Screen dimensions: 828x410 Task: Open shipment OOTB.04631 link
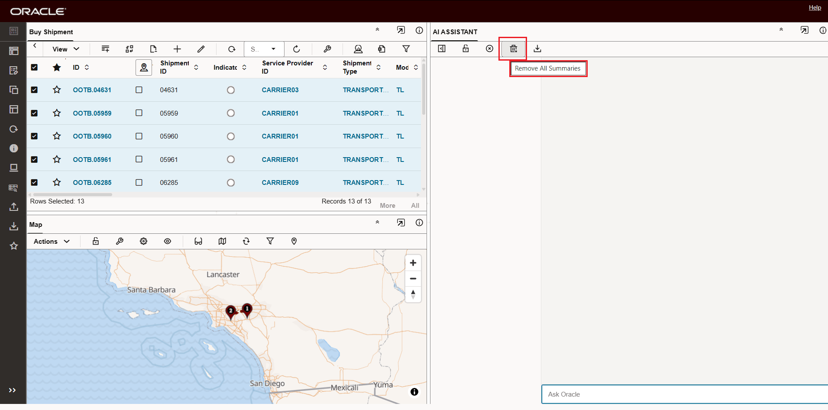point(92,90)
